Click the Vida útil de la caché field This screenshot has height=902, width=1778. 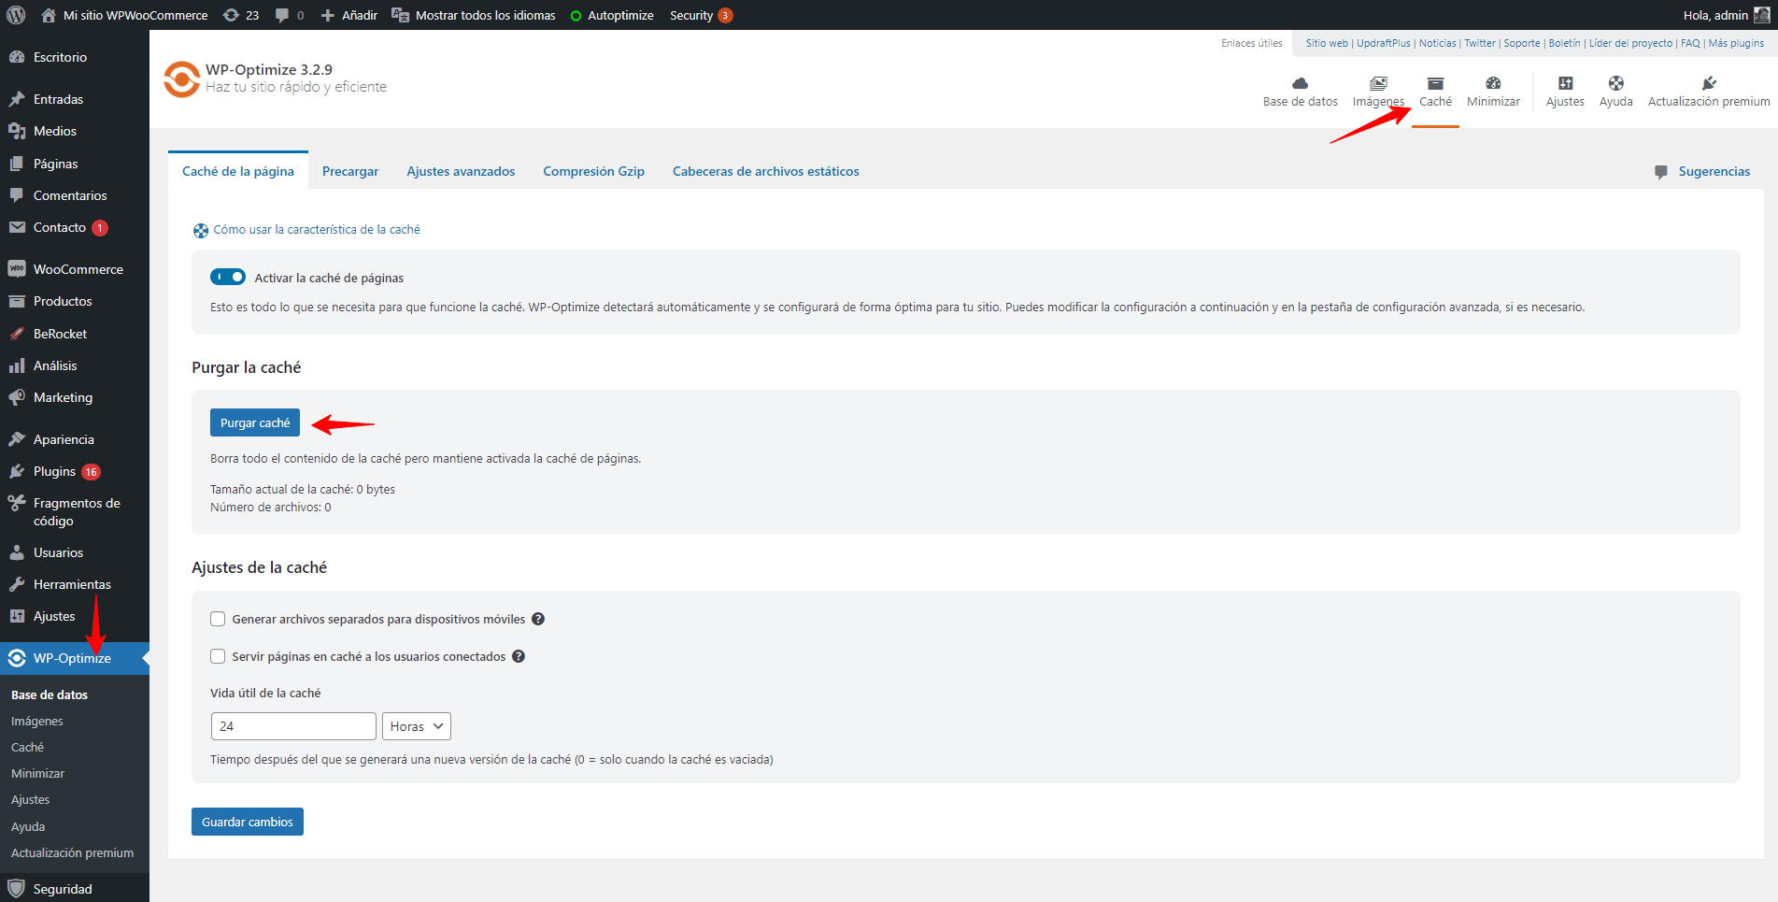293,726
